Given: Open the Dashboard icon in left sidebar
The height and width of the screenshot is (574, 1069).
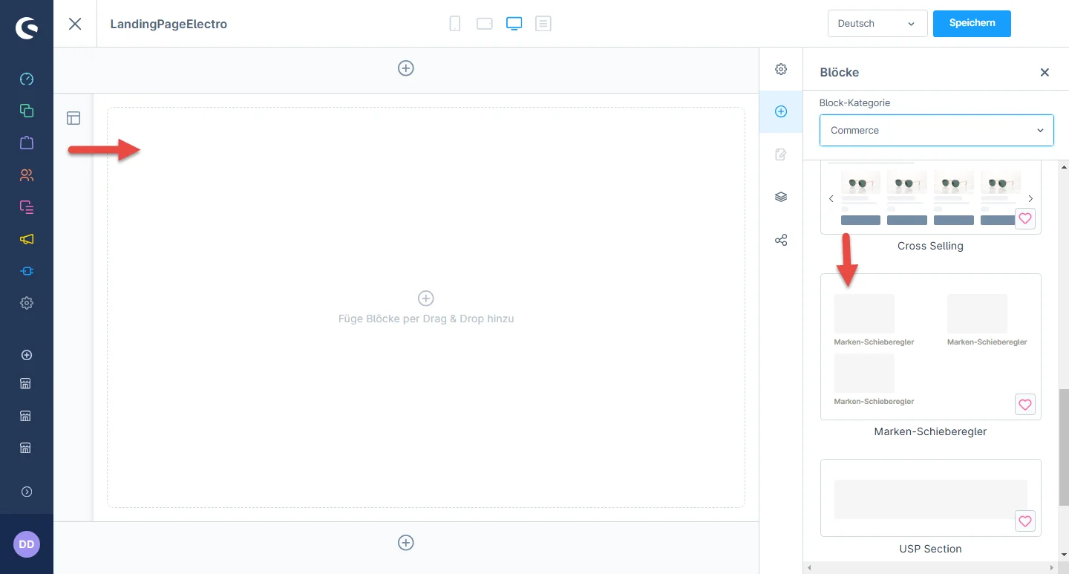Looking at the screenshot, I should point(27,79).
